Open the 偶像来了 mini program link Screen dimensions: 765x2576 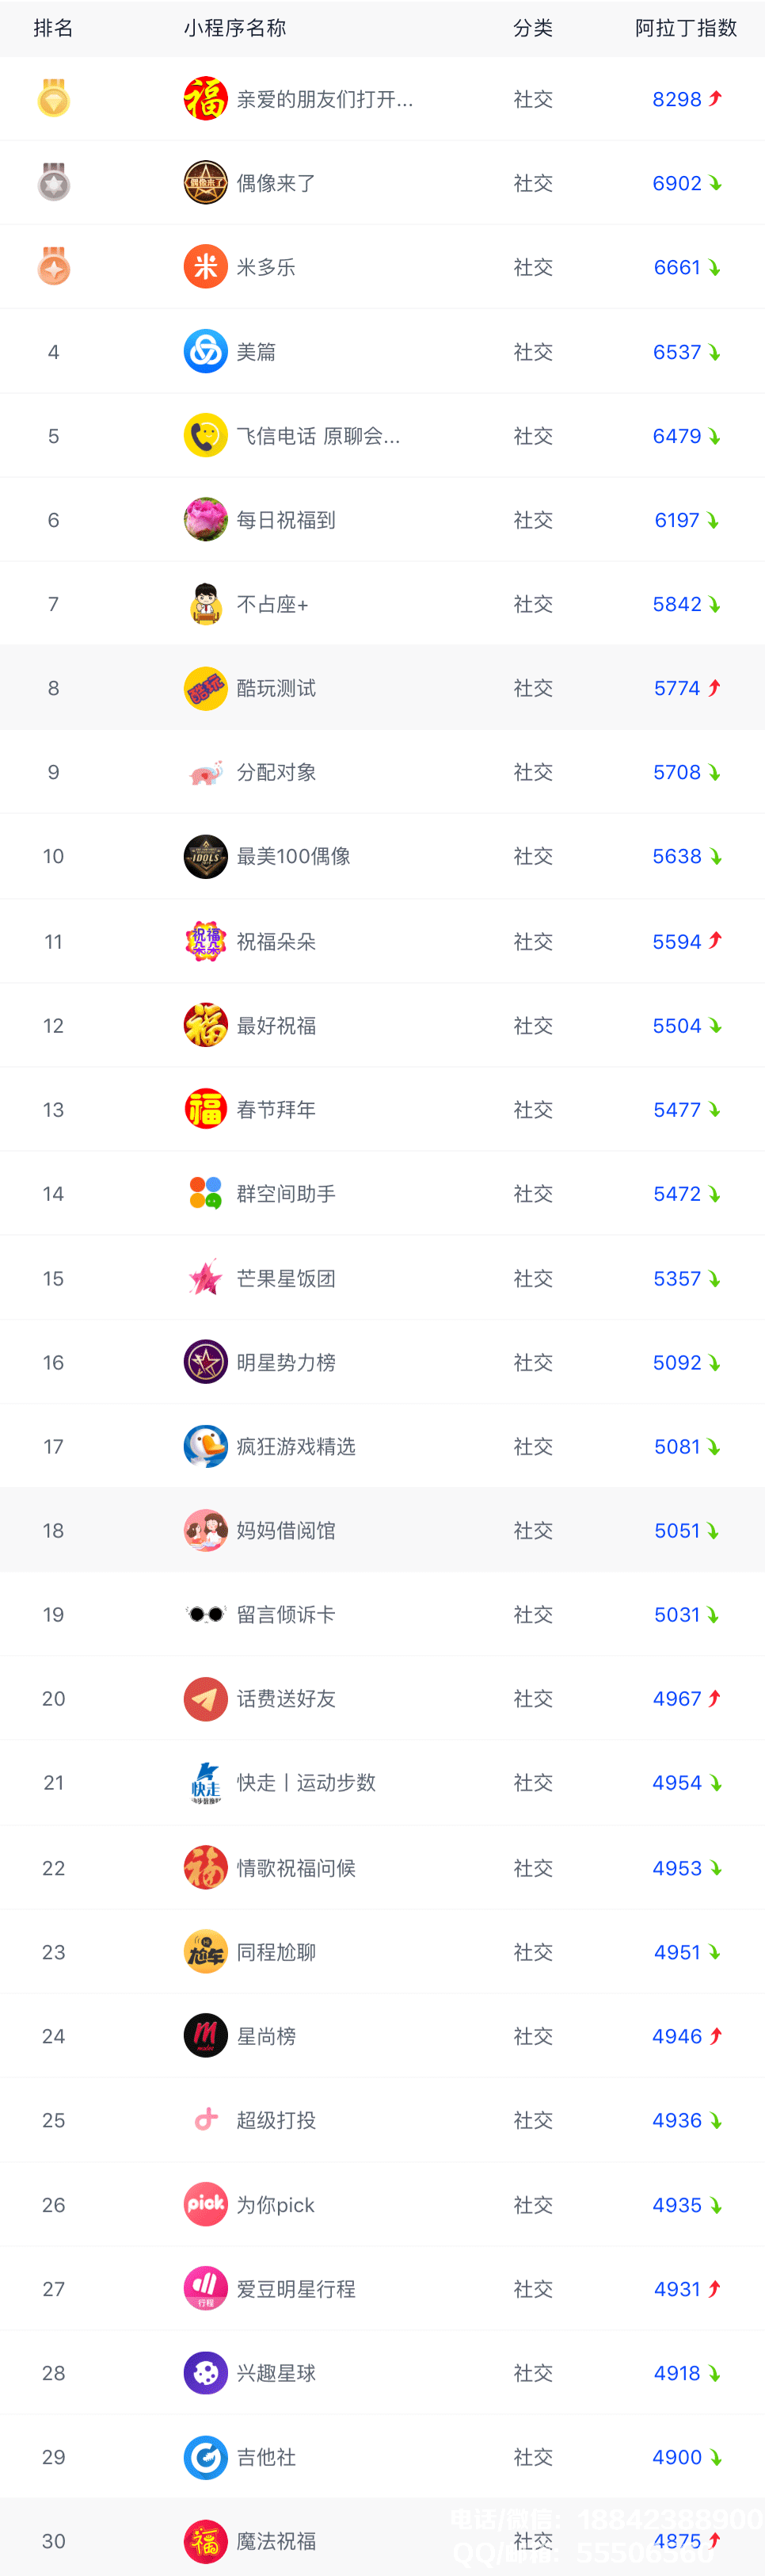coord(276,184)
